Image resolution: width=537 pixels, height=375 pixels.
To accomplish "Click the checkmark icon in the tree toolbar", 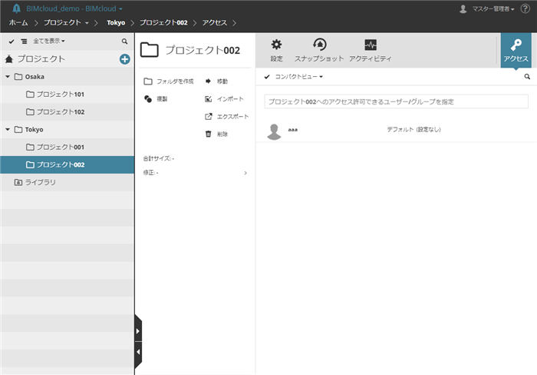I will [x=12, y=41].
